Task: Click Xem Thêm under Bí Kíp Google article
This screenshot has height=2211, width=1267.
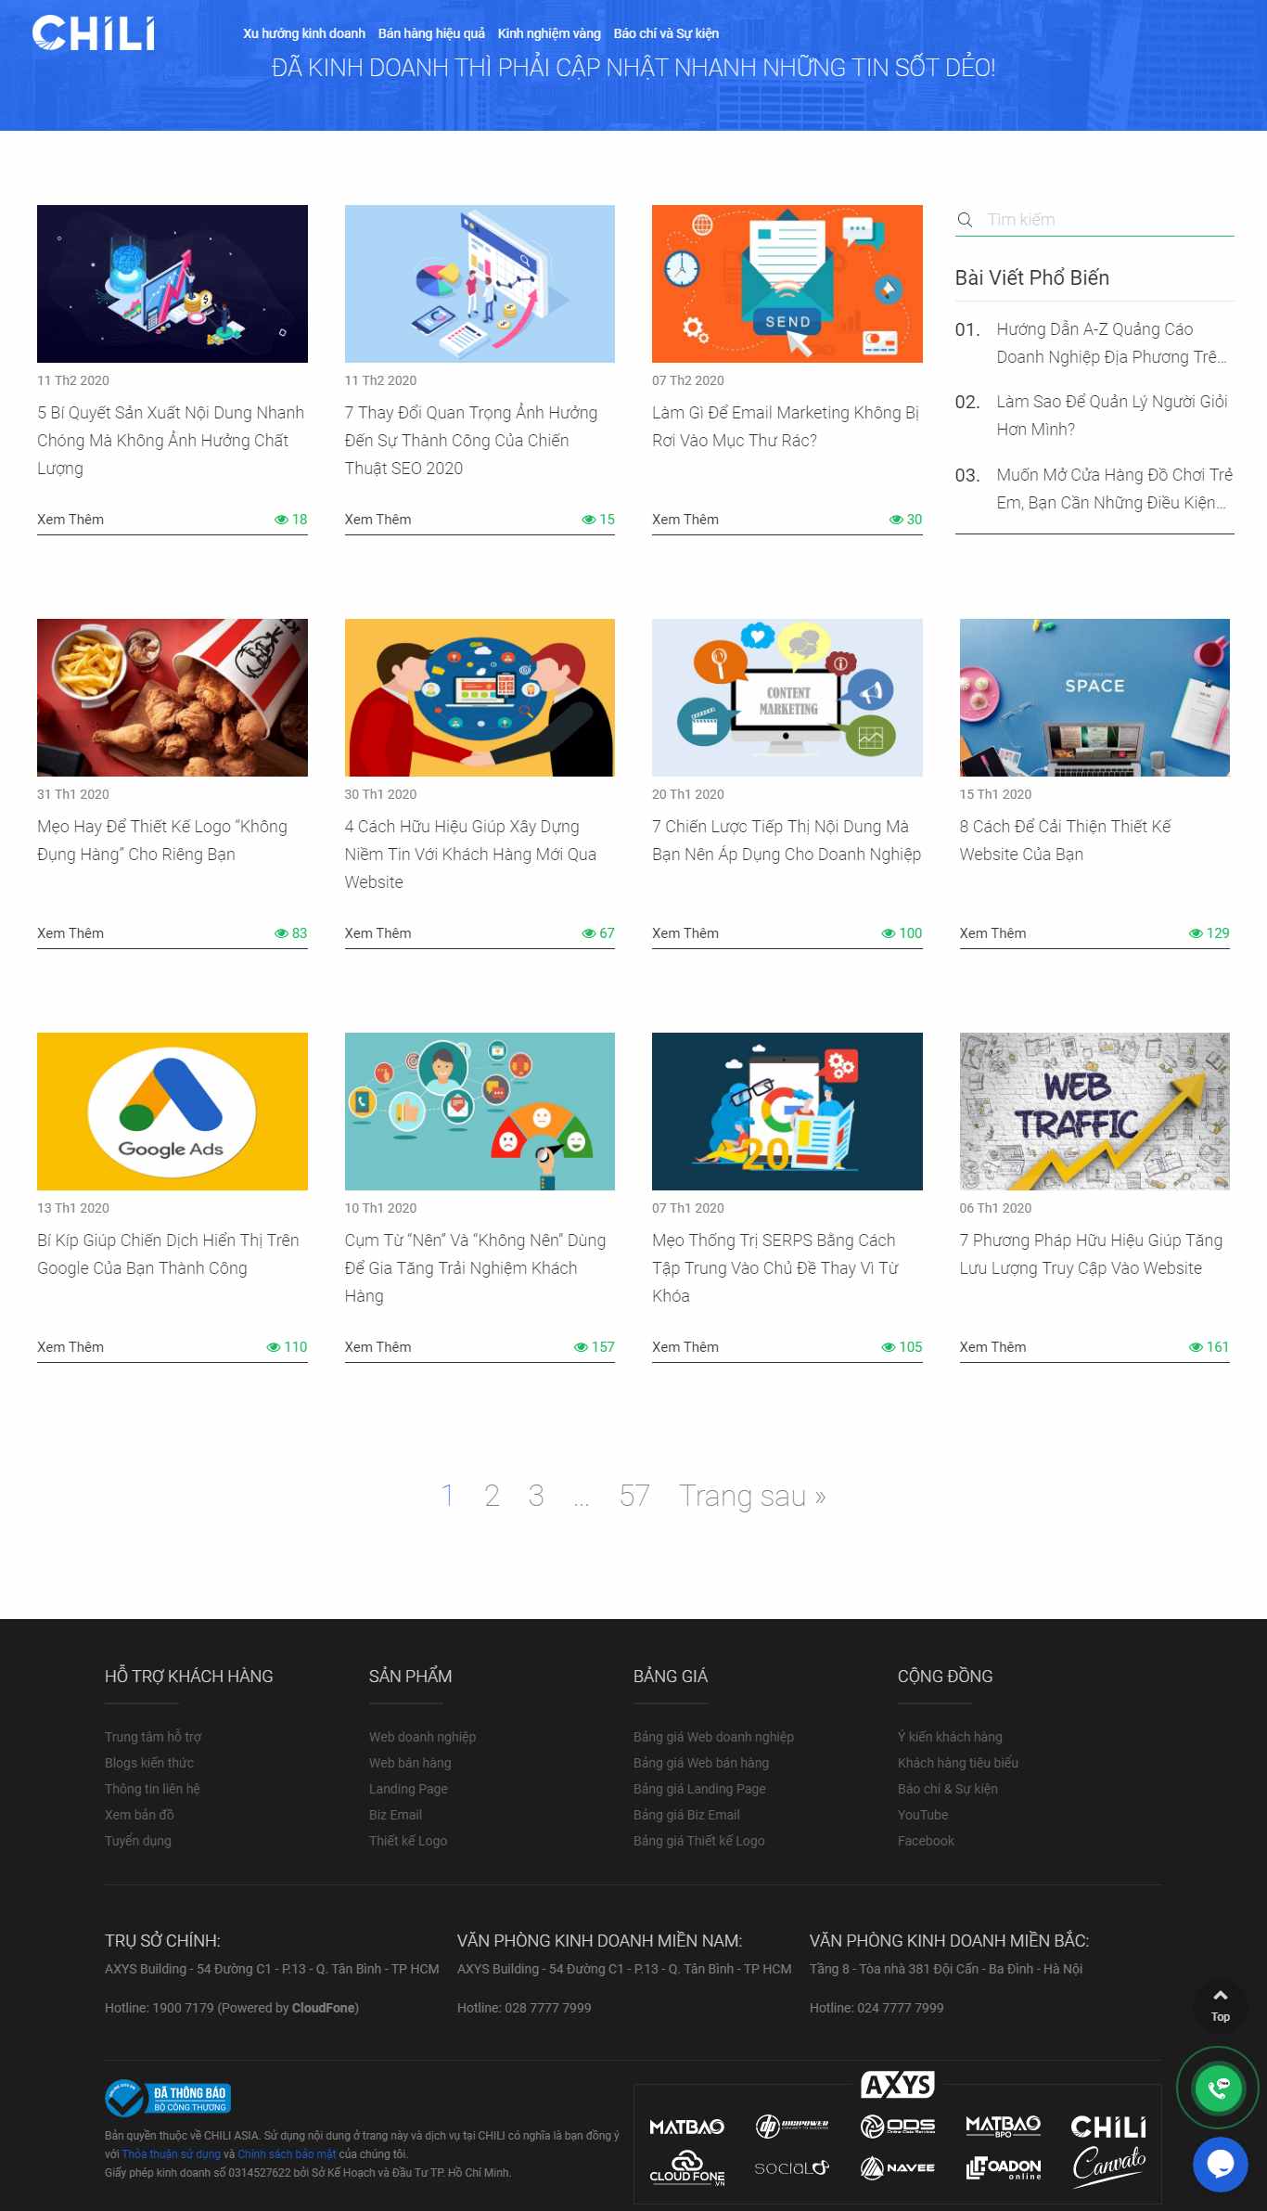Action: click(x=70, y=1347)
